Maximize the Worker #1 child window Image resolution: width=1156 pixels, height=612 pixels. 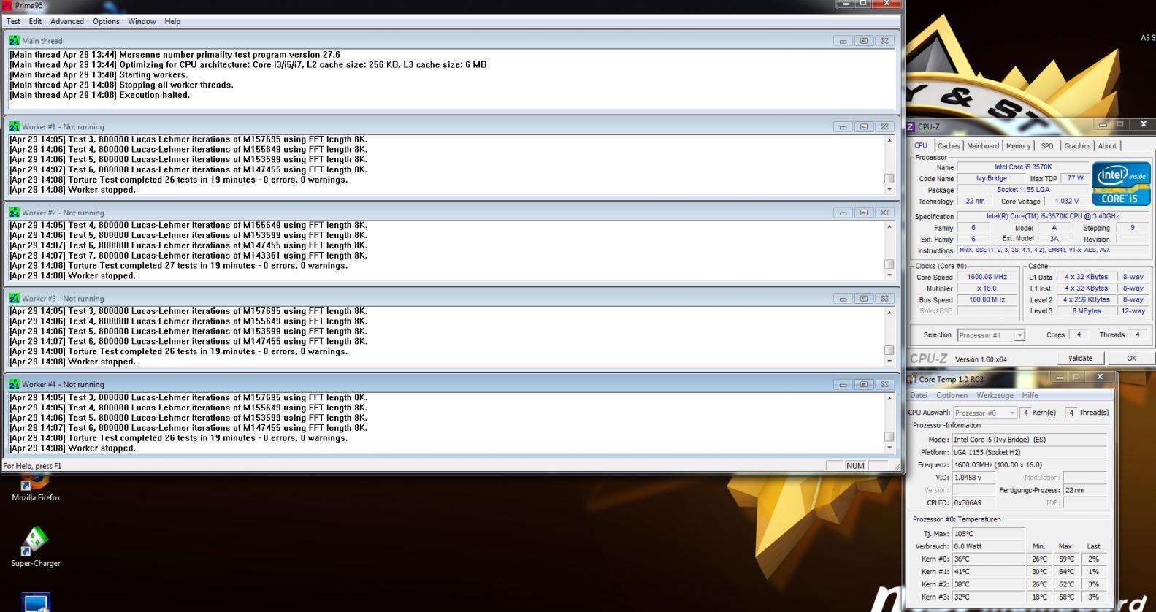pyautogui.click(x=864, y=126)
